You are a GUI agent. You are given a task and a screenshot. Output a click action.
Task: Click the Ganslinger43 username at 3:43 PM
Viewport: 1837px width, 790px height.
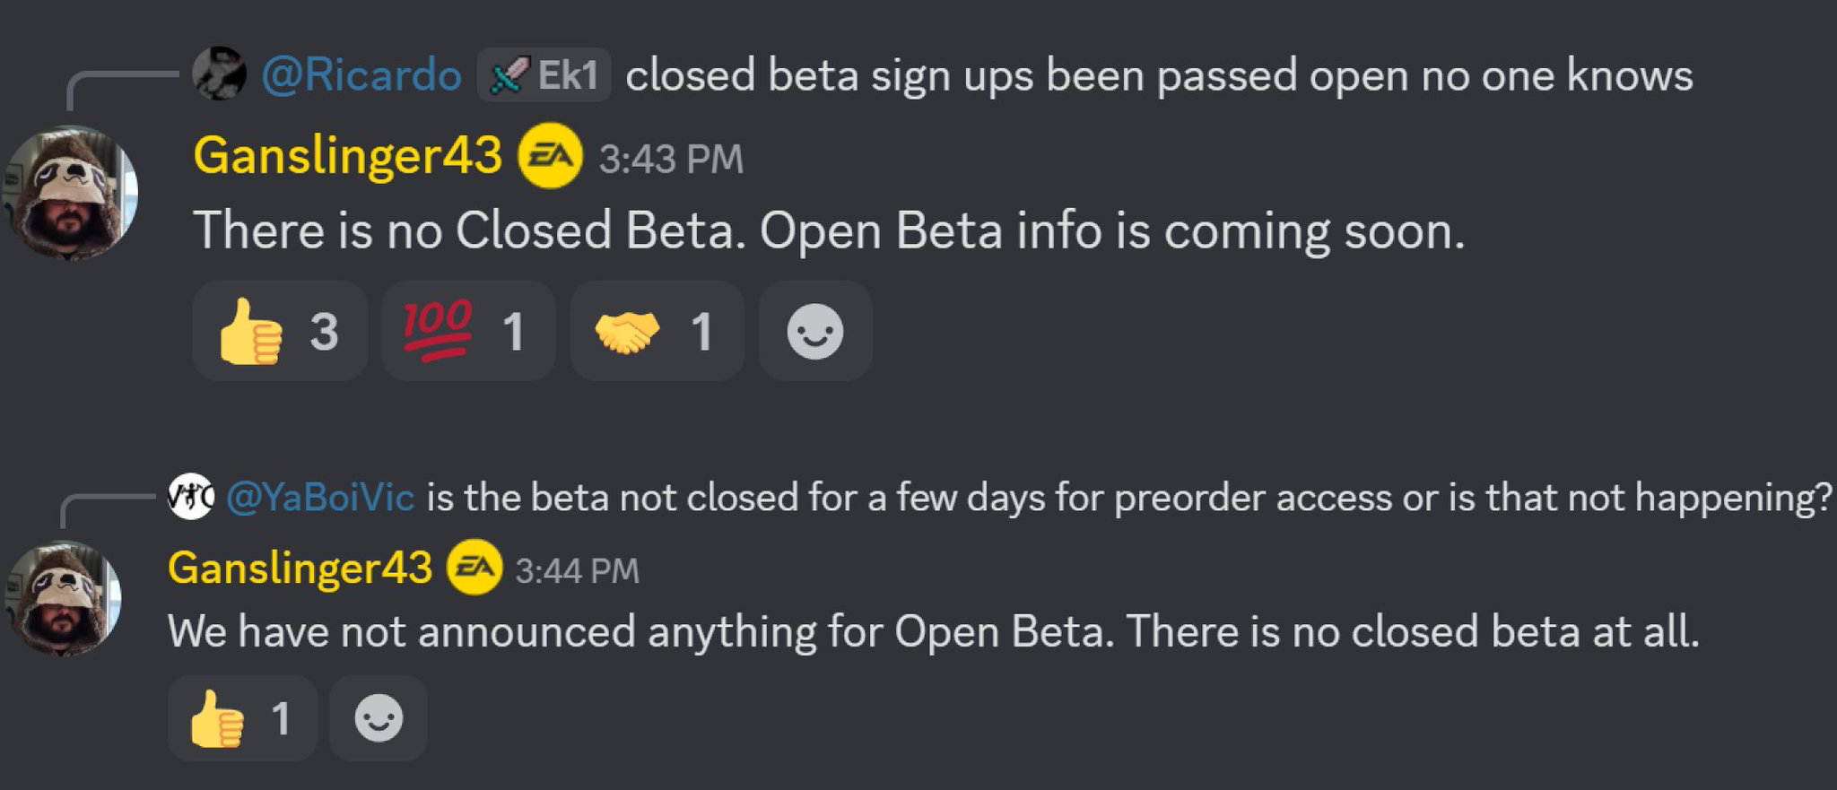[347, 156]
